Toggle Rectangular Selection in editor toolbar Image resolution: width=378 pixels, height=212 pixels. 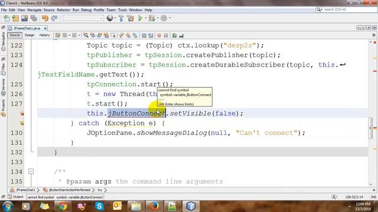113,35
